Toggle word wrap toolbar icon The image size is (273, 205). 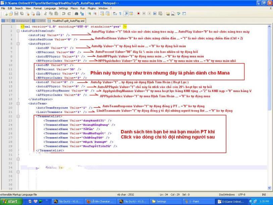115,13
